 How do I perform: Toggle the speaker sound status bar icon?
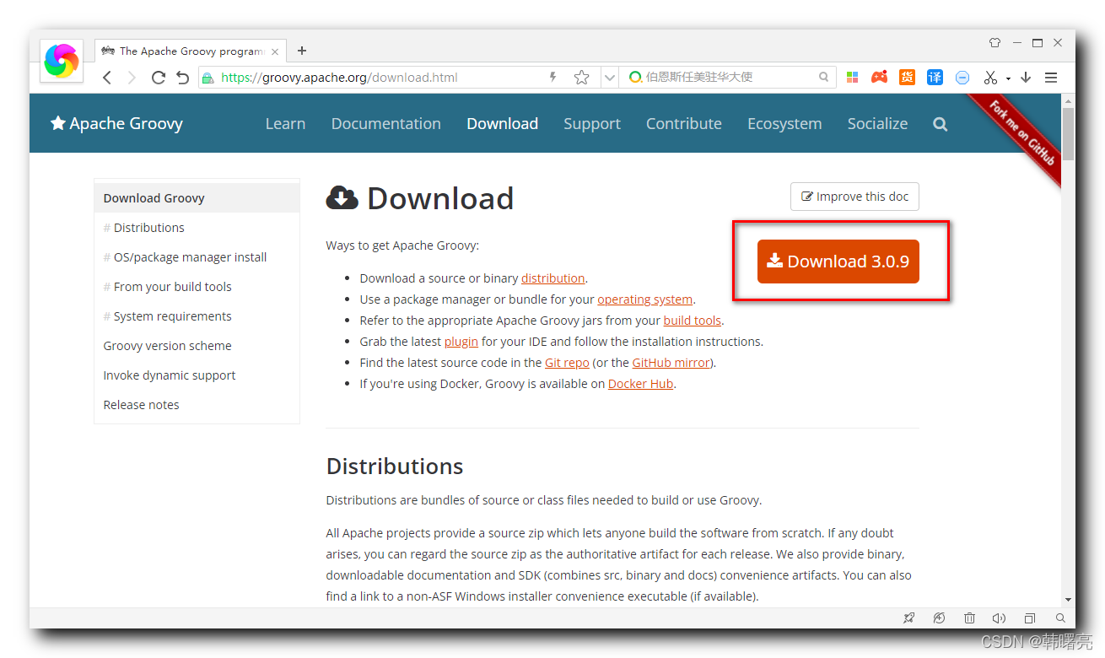[1000, 618]
